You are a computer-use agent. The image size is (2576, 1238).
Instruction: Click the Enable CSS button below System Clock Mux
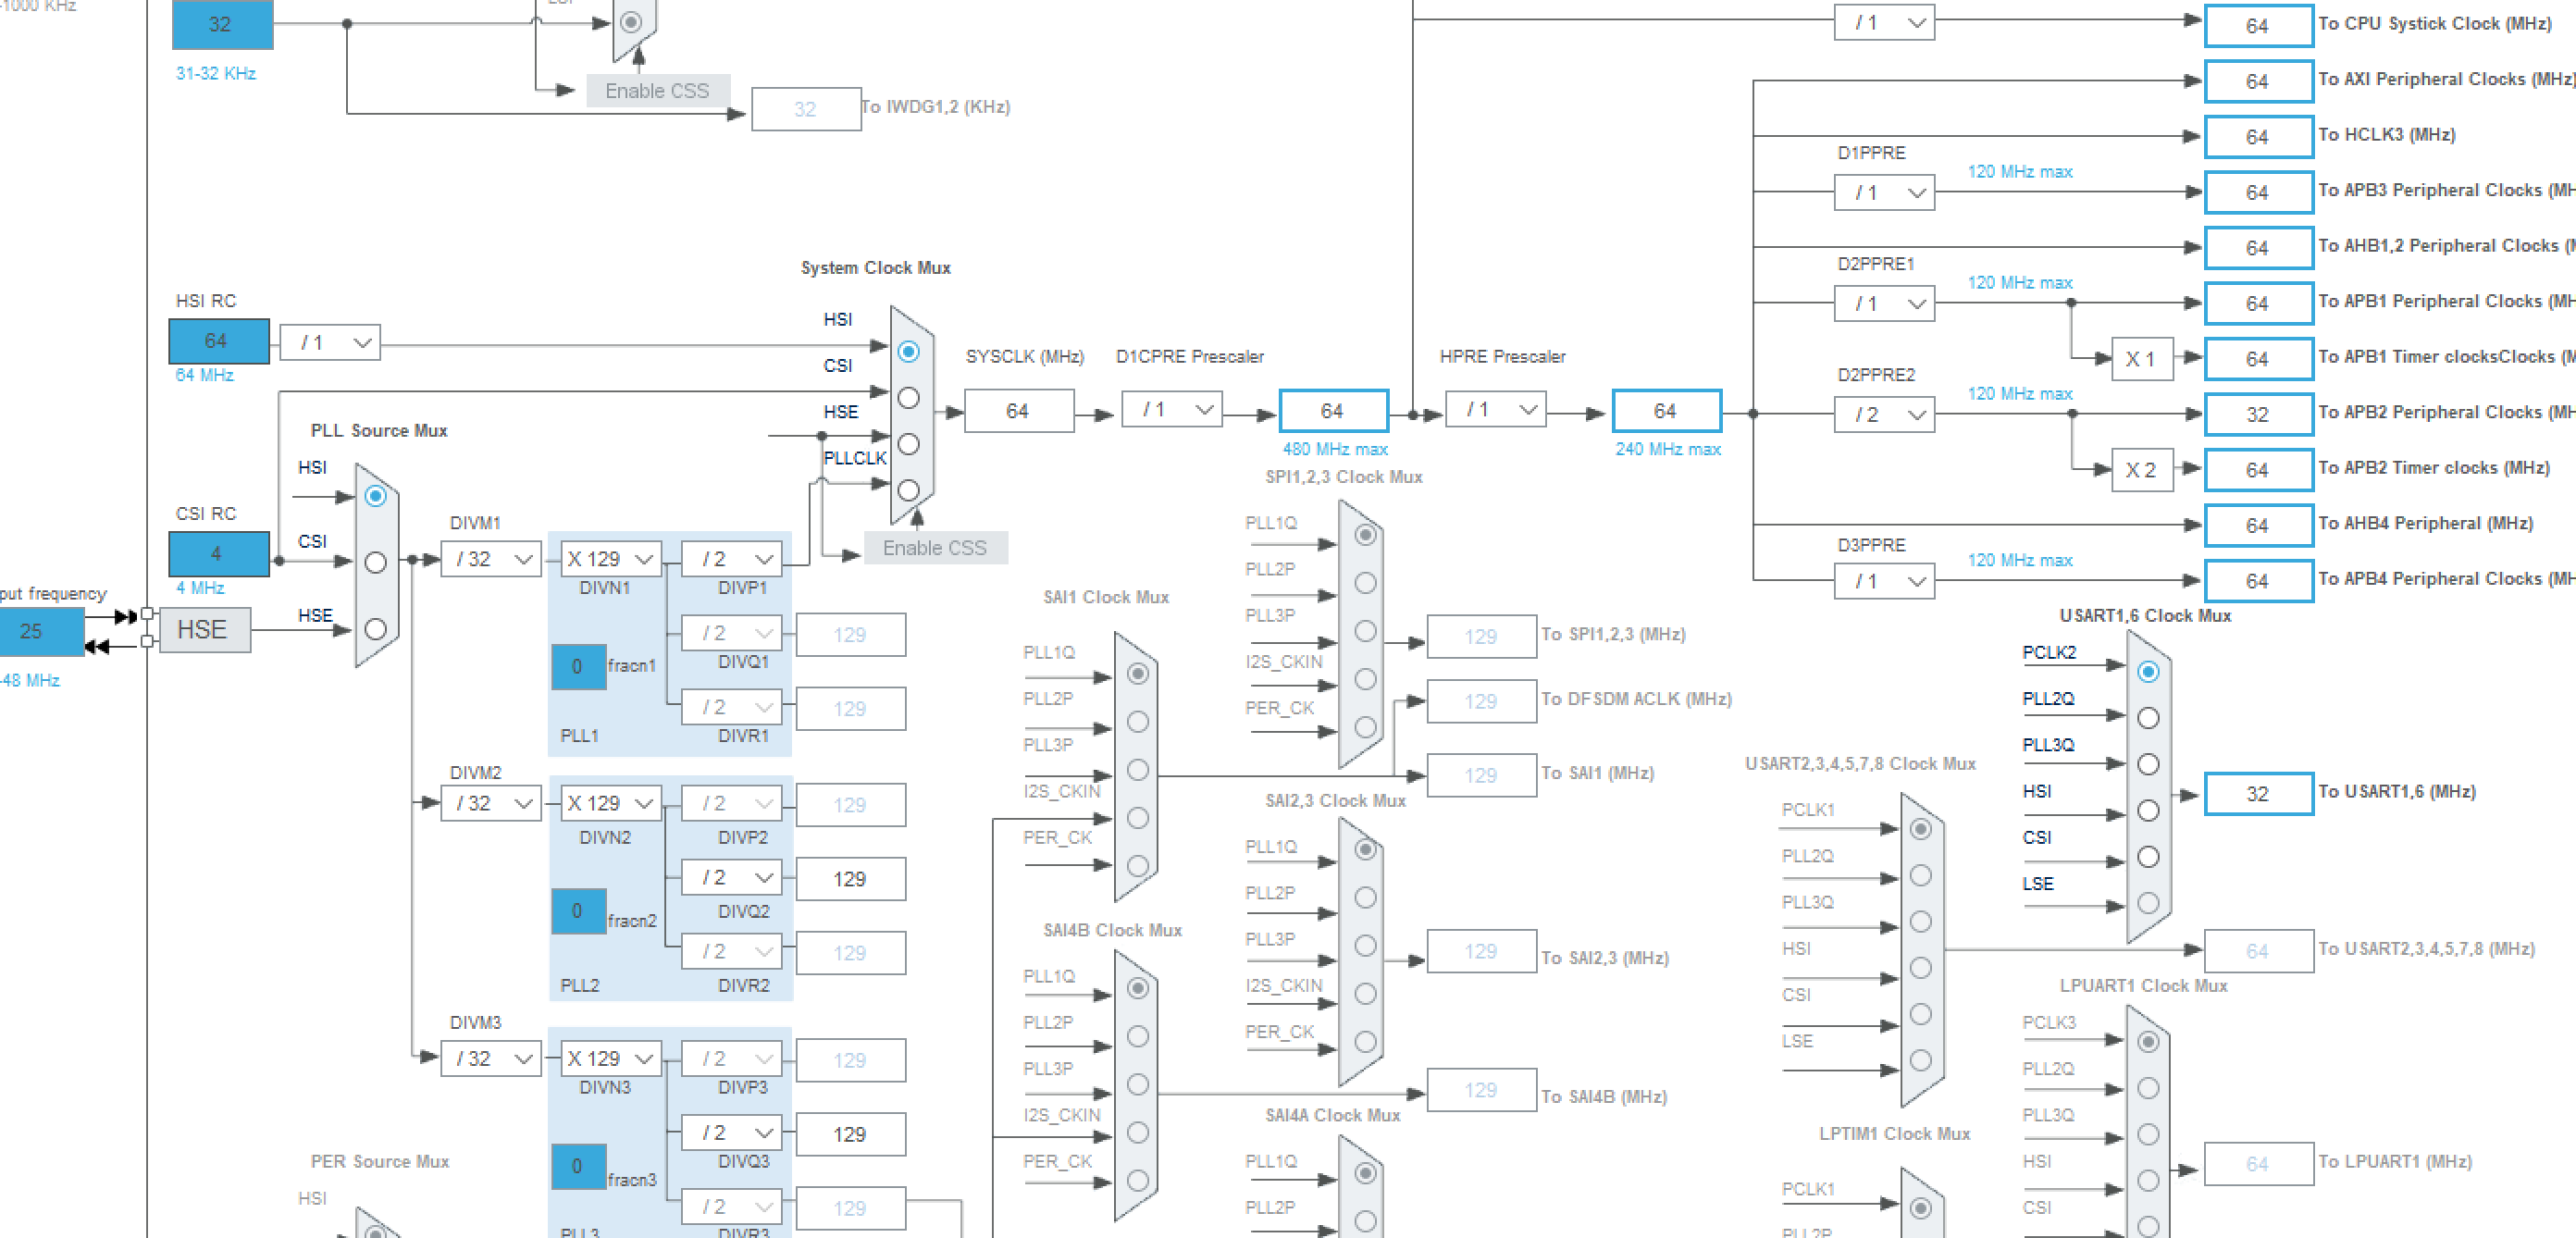[x=934, y=548]
